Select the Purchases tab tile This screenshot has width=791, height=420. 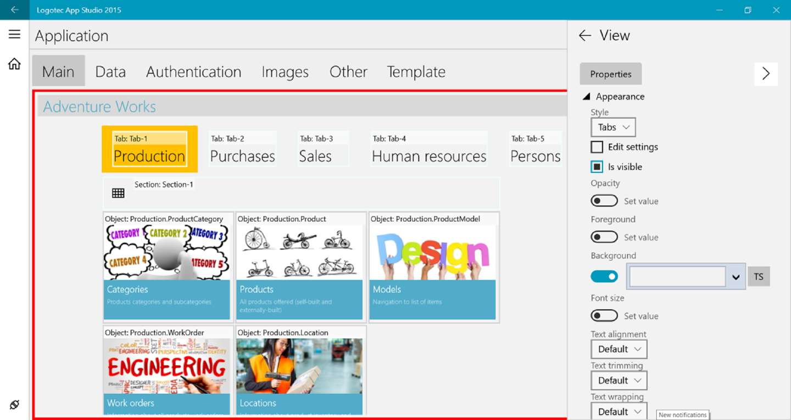point(242,149)
